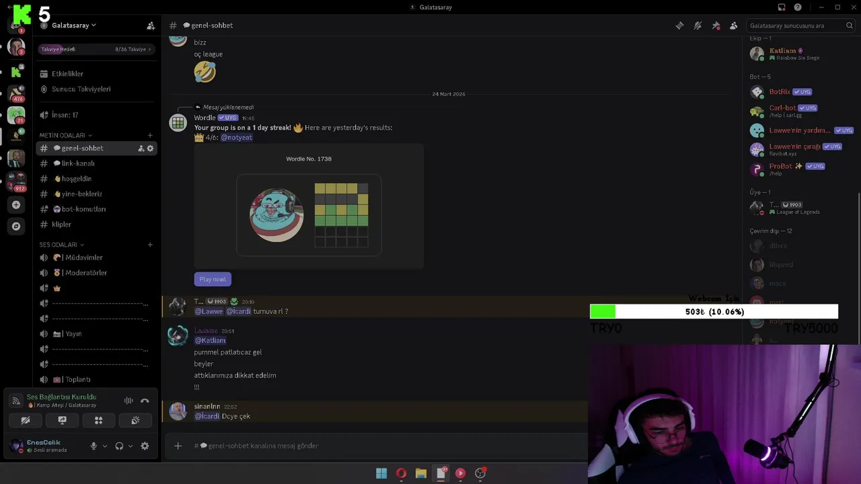Open the Takviye Hedefi boost progress bar
861x484 pixels.
pyautogui.click(x=96, y=49)
